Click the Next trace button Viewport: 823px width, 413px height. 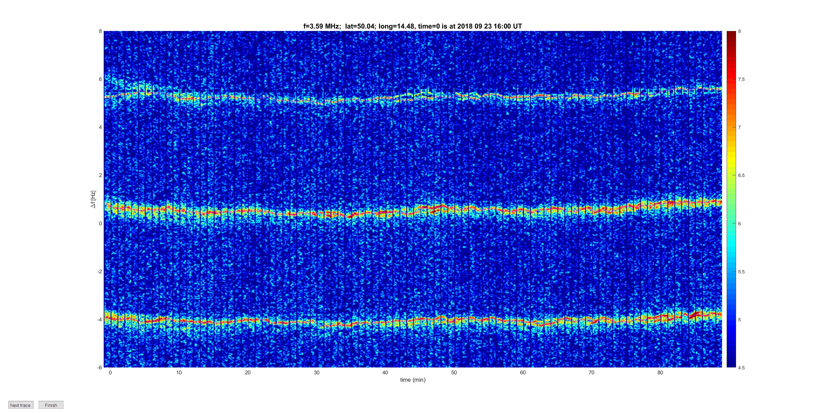tap(21, 405)
